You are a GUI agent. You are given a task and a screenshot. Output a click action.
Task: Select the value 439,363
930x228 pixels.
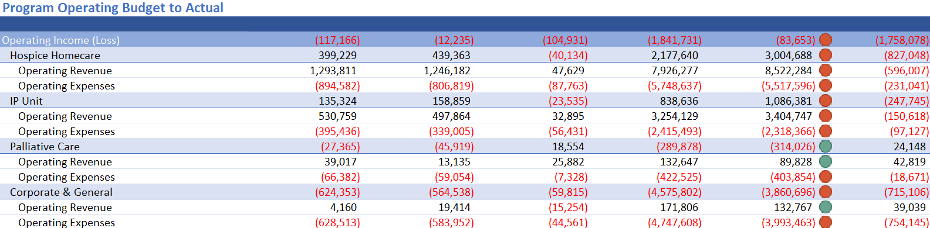tap(451, 56)
